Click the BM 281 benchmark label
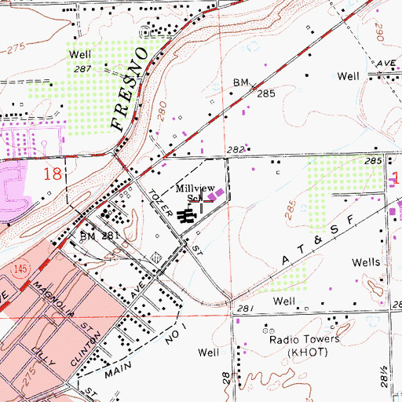 click(x=100, y=236)
